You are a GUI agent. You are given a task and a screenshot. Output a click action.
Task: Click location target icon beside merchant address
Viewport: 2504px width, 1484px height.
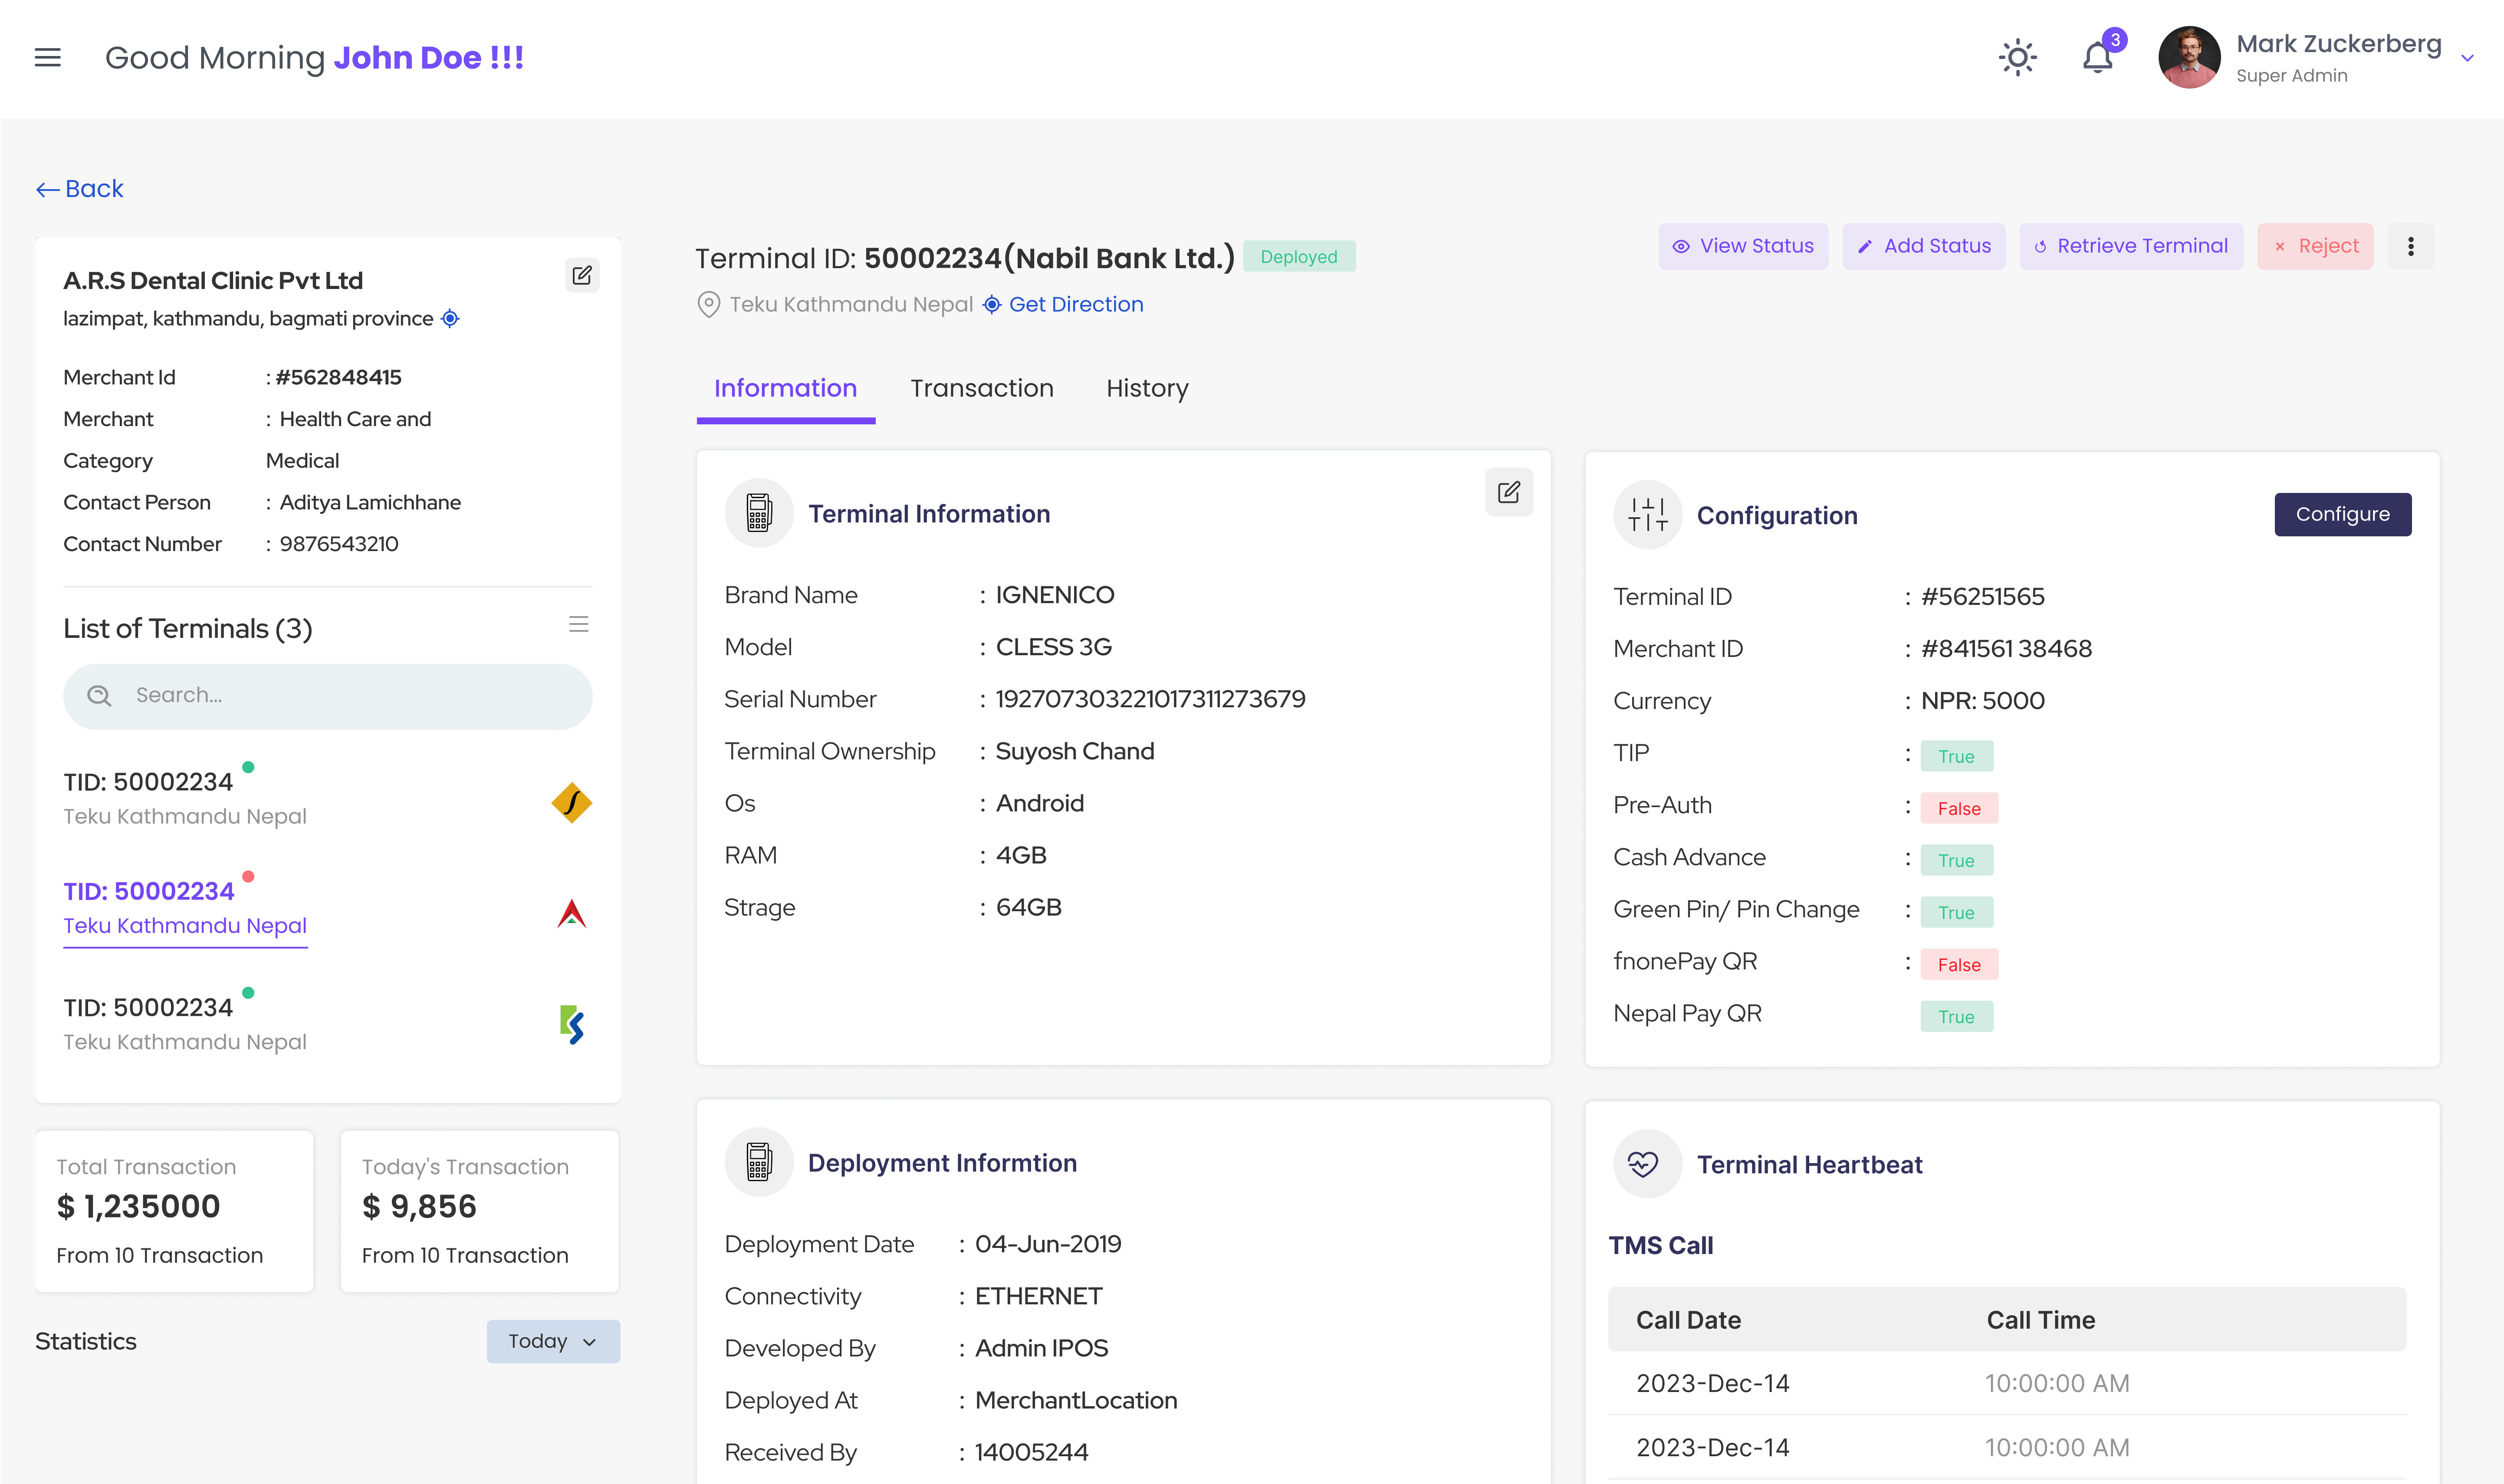tap(450, 318)
